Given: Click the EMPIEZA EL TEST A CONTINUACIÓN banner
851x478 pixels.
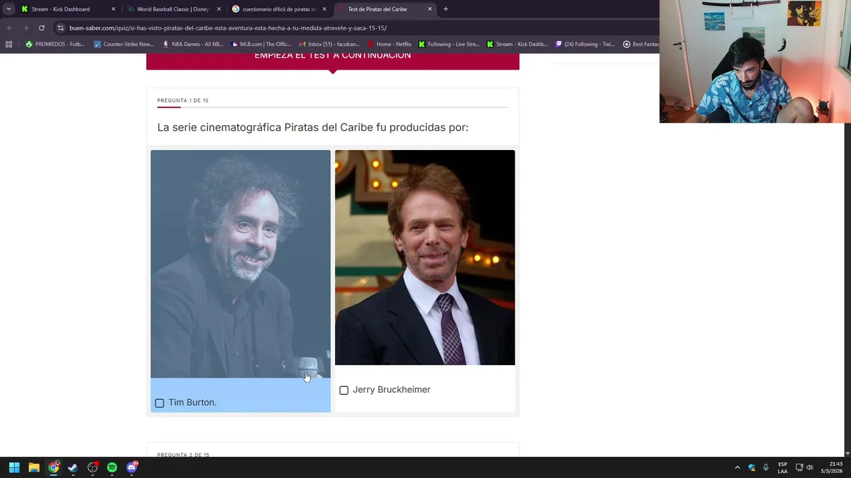Looking at the screenshot, I should 332,60.
